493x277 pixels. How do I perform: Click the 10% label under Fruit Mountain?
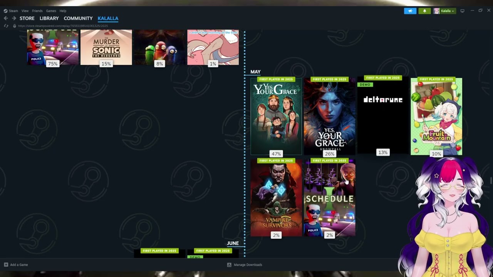coord(436,154)
